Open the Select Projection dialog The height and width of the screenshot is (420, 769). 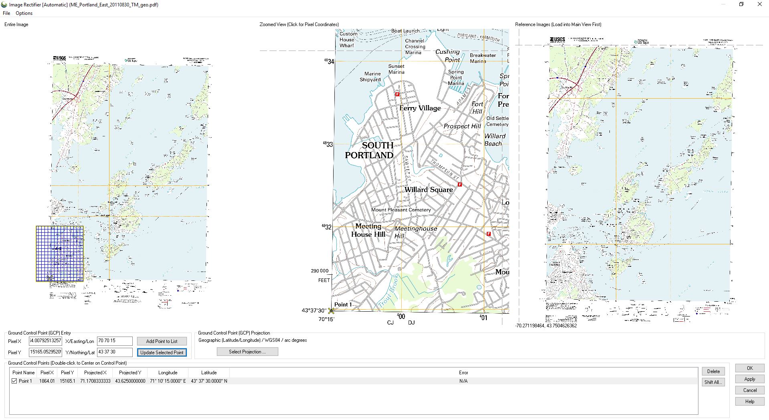[247, 352]
